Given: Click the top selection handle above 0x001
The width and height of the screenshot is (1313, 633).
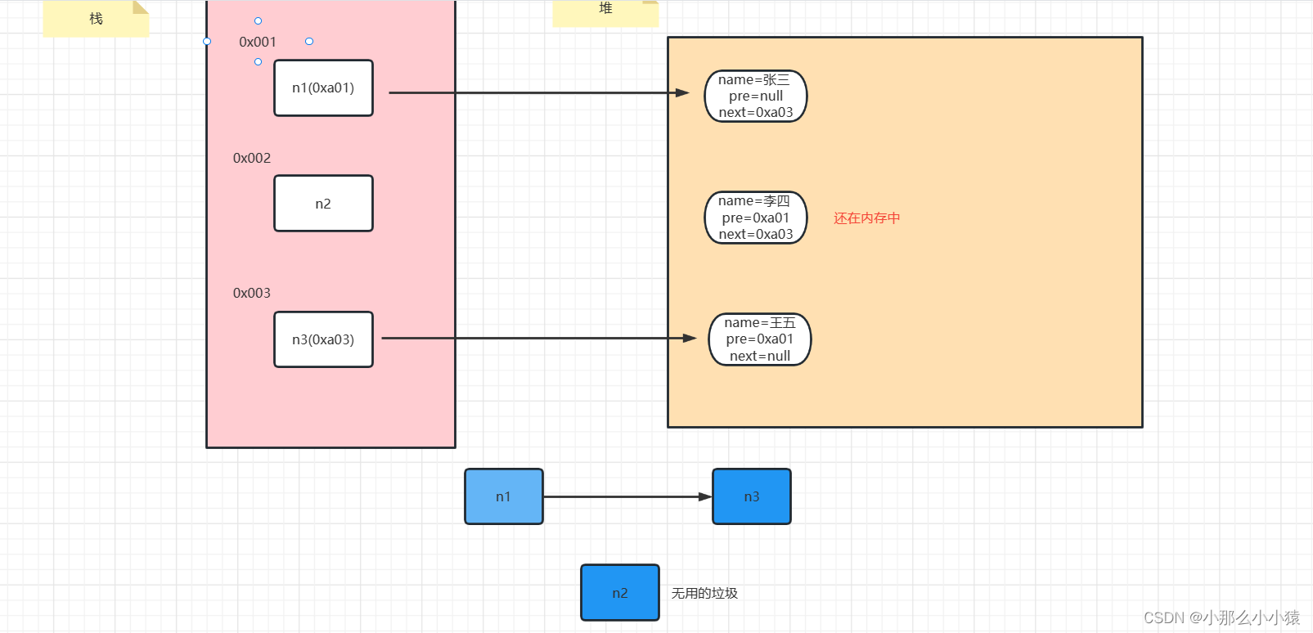Looking at the screenshot, I should 258,20.
